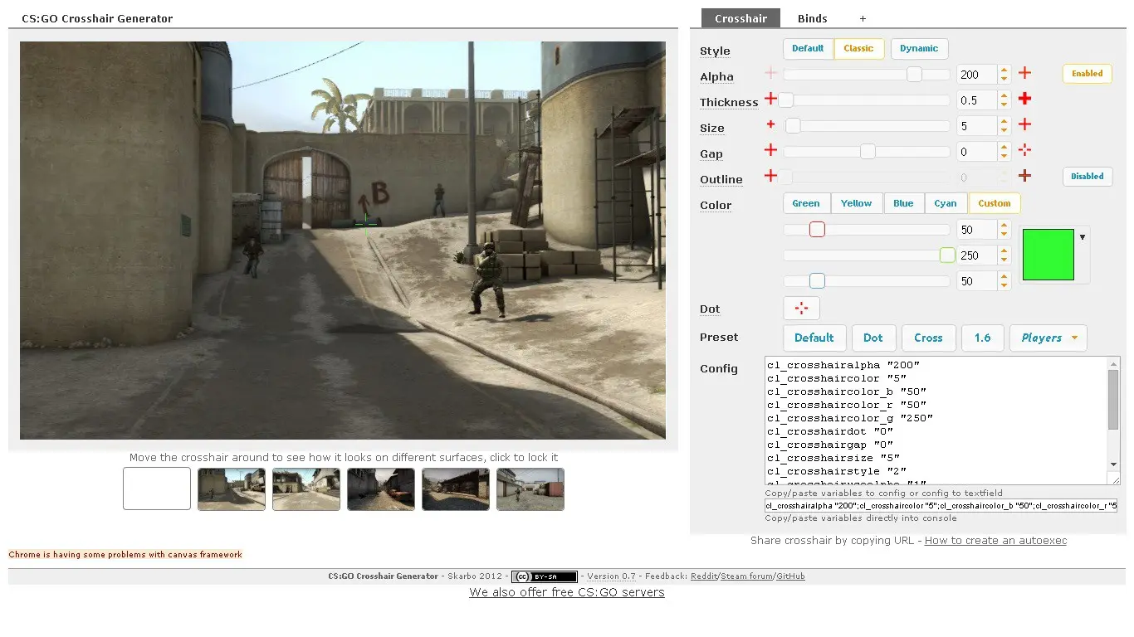The image size is (1134, 637).
Task: Choose the Cyan crosshair color
Action: coord(946,203)
